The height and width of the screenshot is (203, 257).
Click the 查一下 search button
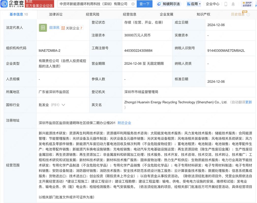point(144,4)
